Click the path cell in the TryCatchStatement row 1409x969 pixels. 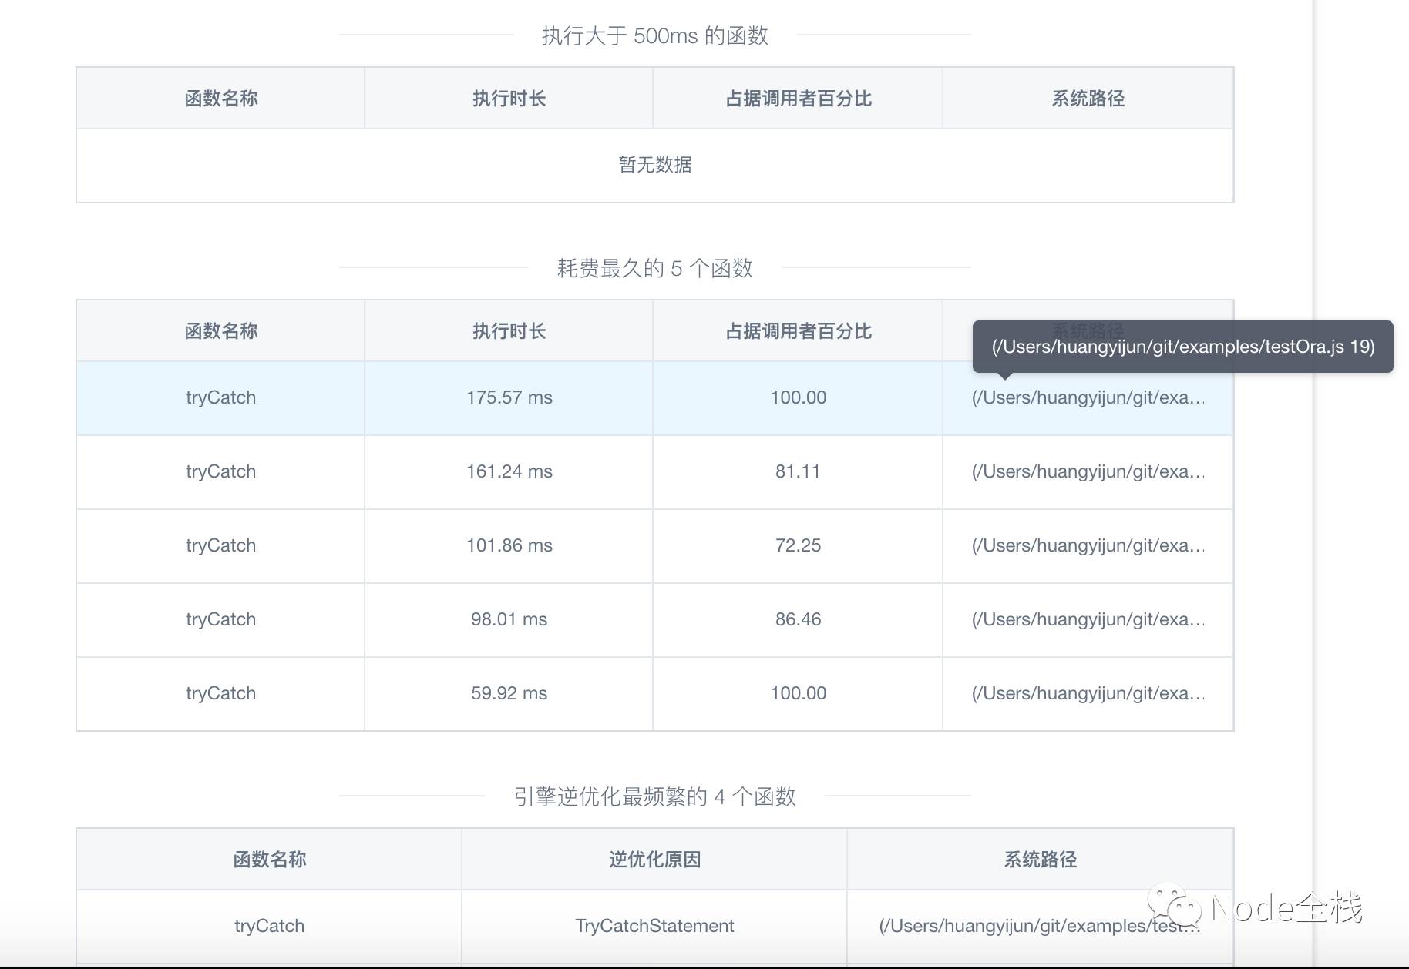[x=1040, y=926]
